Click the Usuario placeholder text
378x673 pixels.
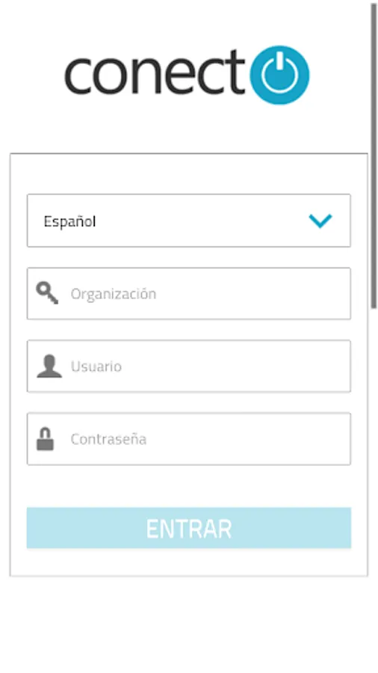(96, 366)
